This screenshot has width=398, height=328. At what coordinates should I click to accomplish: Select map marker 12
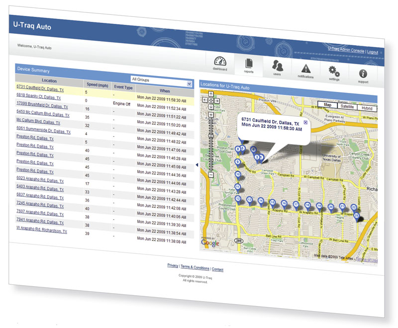pos(238,199)
